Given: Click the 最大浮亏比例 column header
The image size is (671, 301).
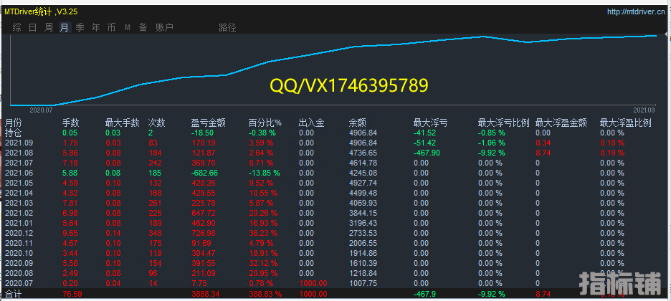Looking at the screenshot, I should (503, 123).
